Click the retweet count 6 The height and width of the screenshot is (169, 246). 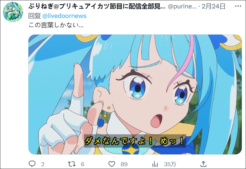[x=82, y=164]
